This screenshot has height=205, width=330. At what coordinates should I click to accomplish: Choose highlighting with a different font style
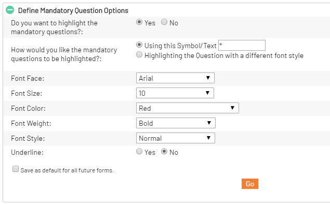pyautogui.click(x=139, y=55)
